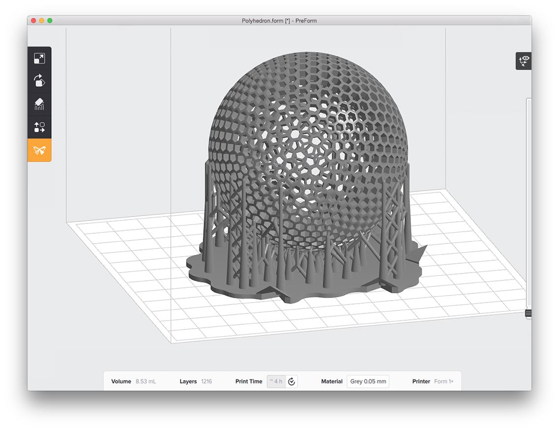Open the Supports generation tool
The image size is (560, 431).
39,104
